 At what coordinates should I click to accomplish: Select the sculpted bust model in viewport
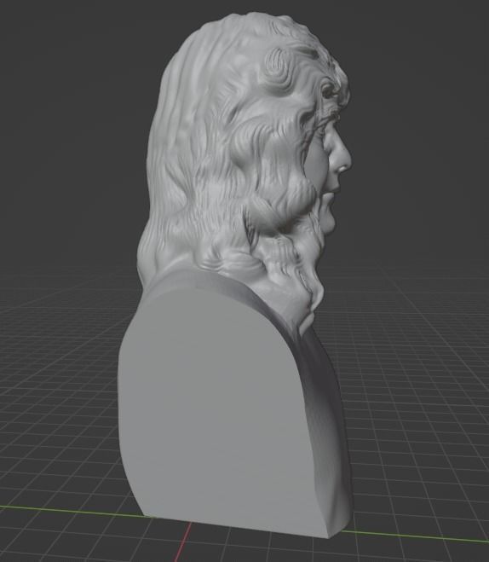pos(234,276)
